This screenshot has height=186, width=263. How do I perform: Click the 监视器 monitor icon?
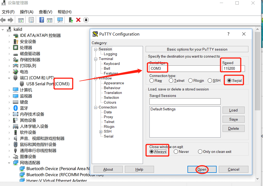click(x=15, y=96)
